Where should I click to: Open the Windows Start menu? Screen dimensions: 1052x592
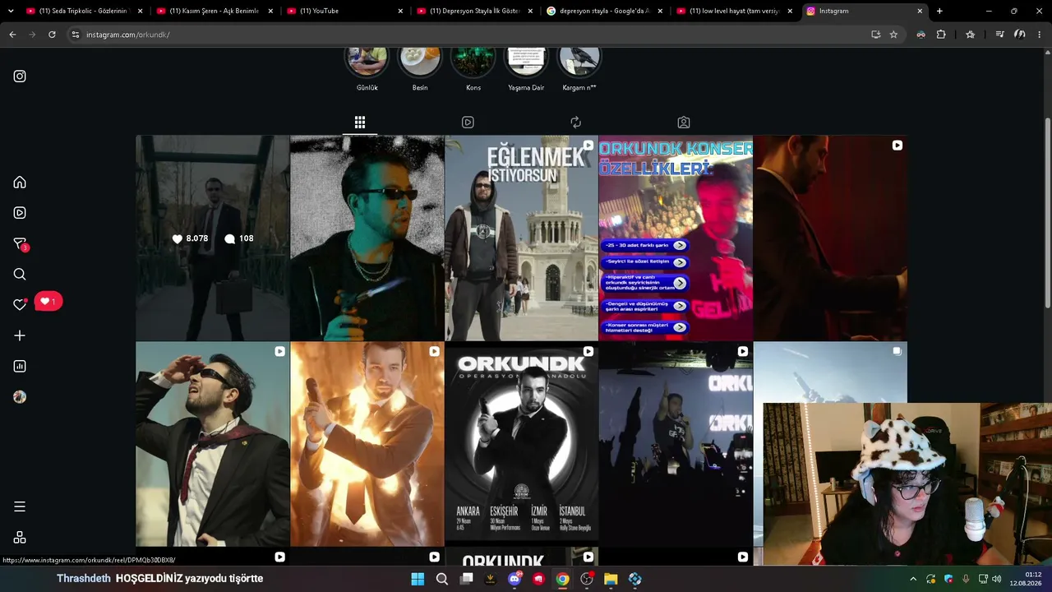418,579
